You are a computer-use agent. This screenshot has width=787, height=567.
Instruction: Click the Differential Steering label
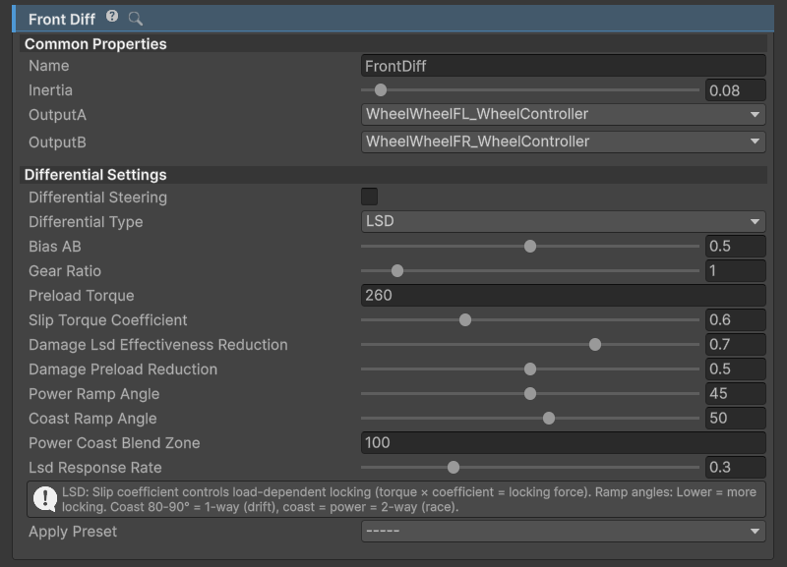[x=97, y=198]
